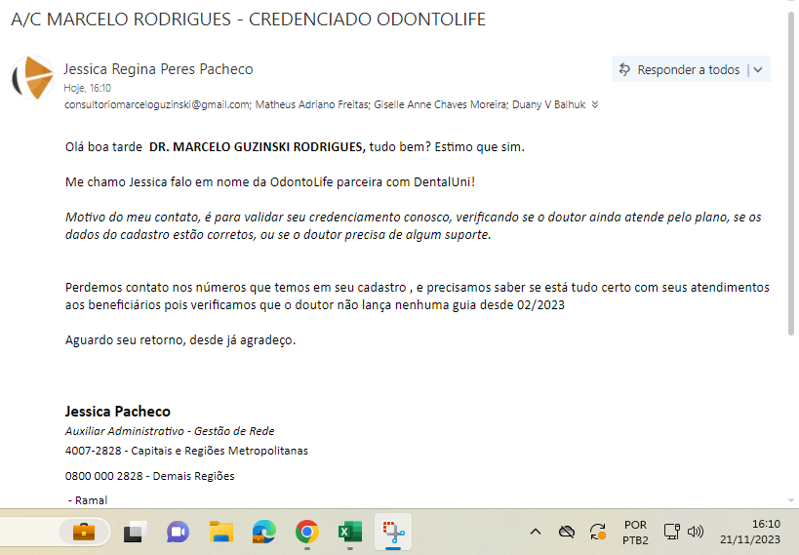Screen dimensions: 799x555
Task: Click recipient Duany V Balhuk
Action: (x=548, y=104)
